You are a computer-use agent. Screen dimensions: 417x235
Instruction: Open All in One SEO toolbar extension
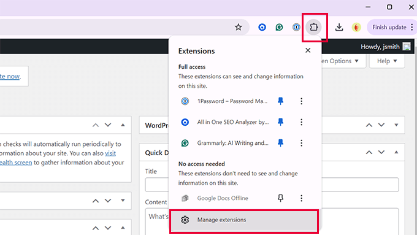point(262,27)
